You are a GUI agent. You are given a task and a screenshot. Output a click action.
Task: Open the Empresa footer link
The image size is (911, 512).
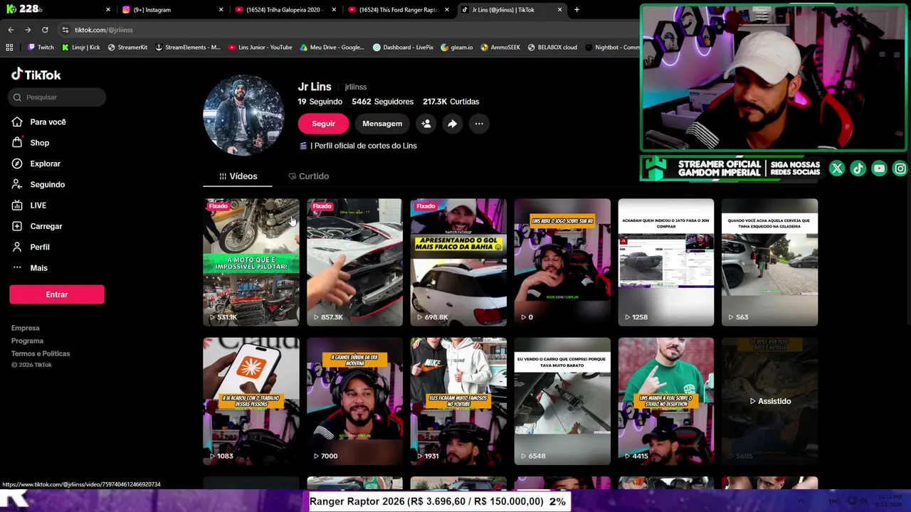tap(26, 328)
